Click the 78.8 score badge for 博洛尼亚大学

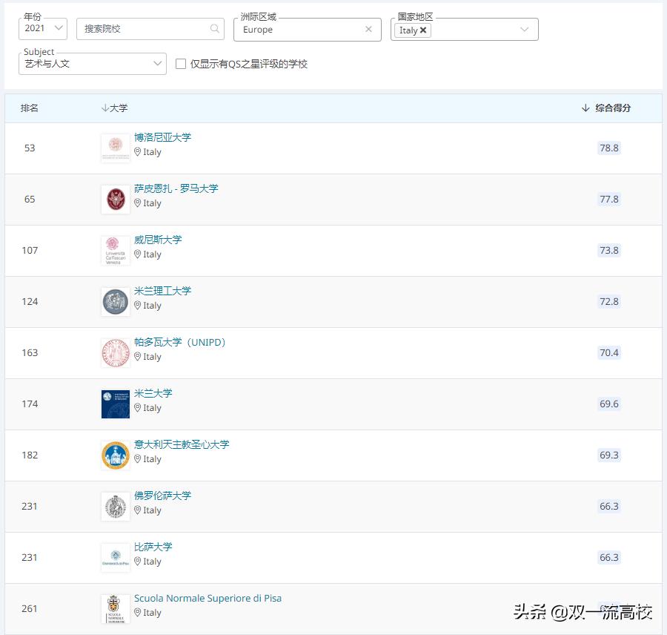pos(609,148)
